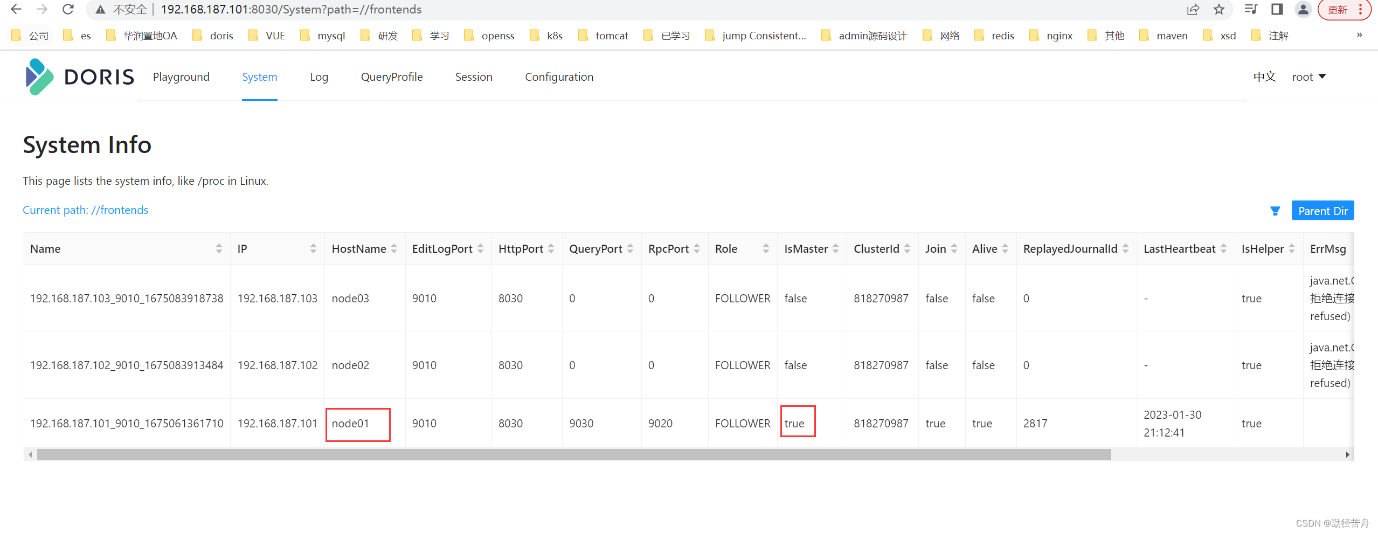The image size is (1378, 533).
Task: Click the browser address bar URL
Action: coord(291,10)
